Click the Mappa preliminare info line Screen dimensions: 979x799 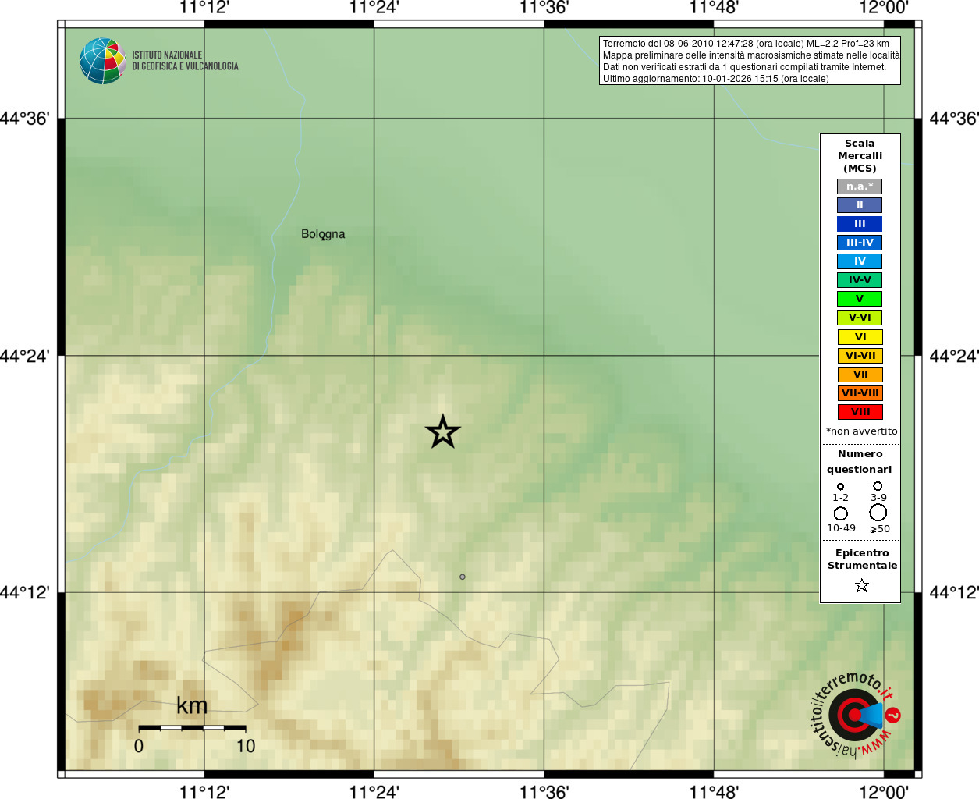[x=750, y=55]
